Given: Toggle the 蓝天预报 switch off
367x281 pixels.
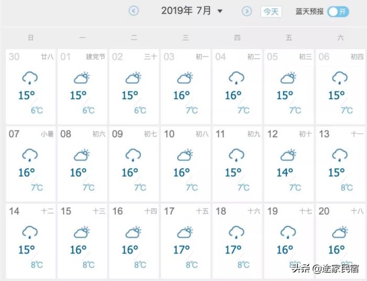Looking at the screenshot, I should click(338, 12).
